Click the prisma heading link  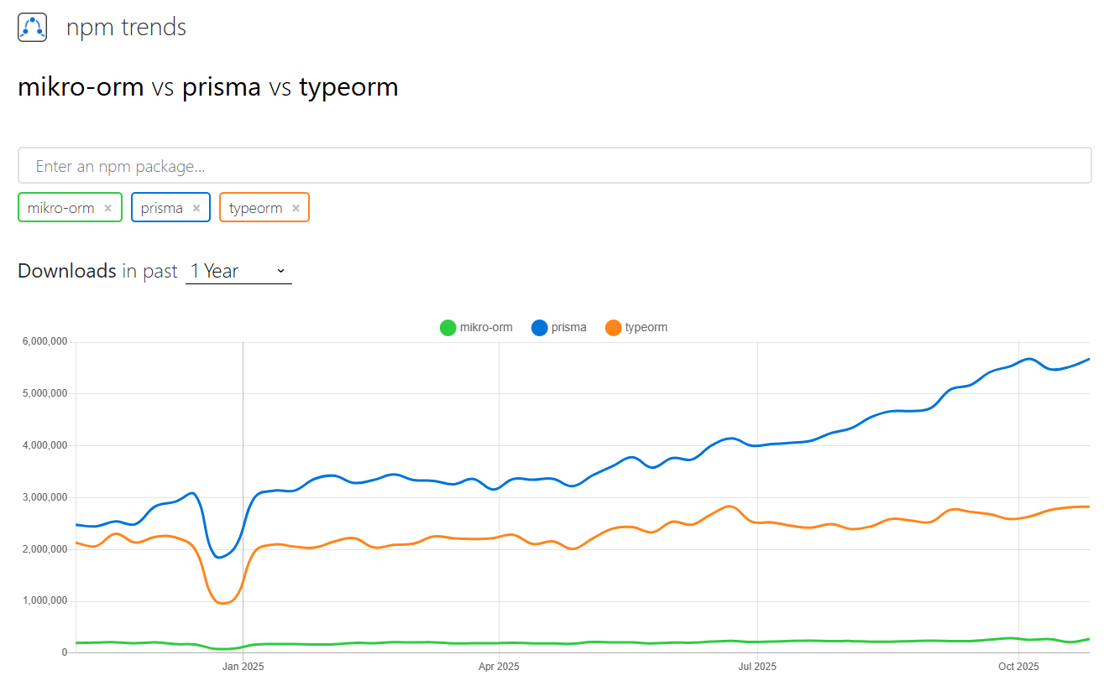(x=222, y=87)
